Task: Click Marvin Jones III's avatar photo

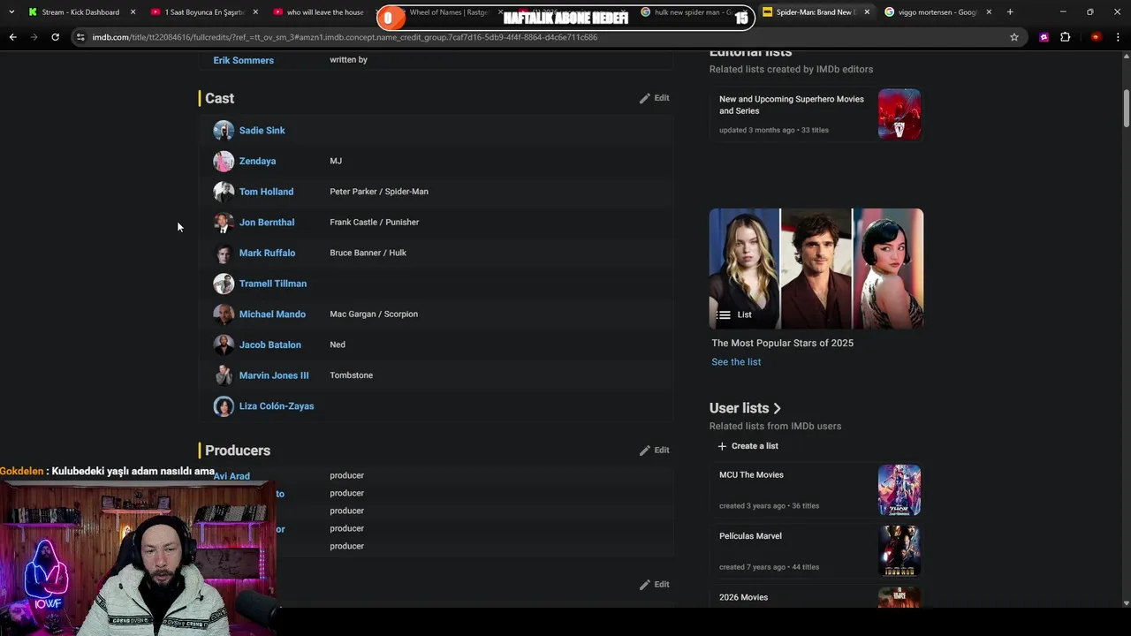Action: [224, 375]
